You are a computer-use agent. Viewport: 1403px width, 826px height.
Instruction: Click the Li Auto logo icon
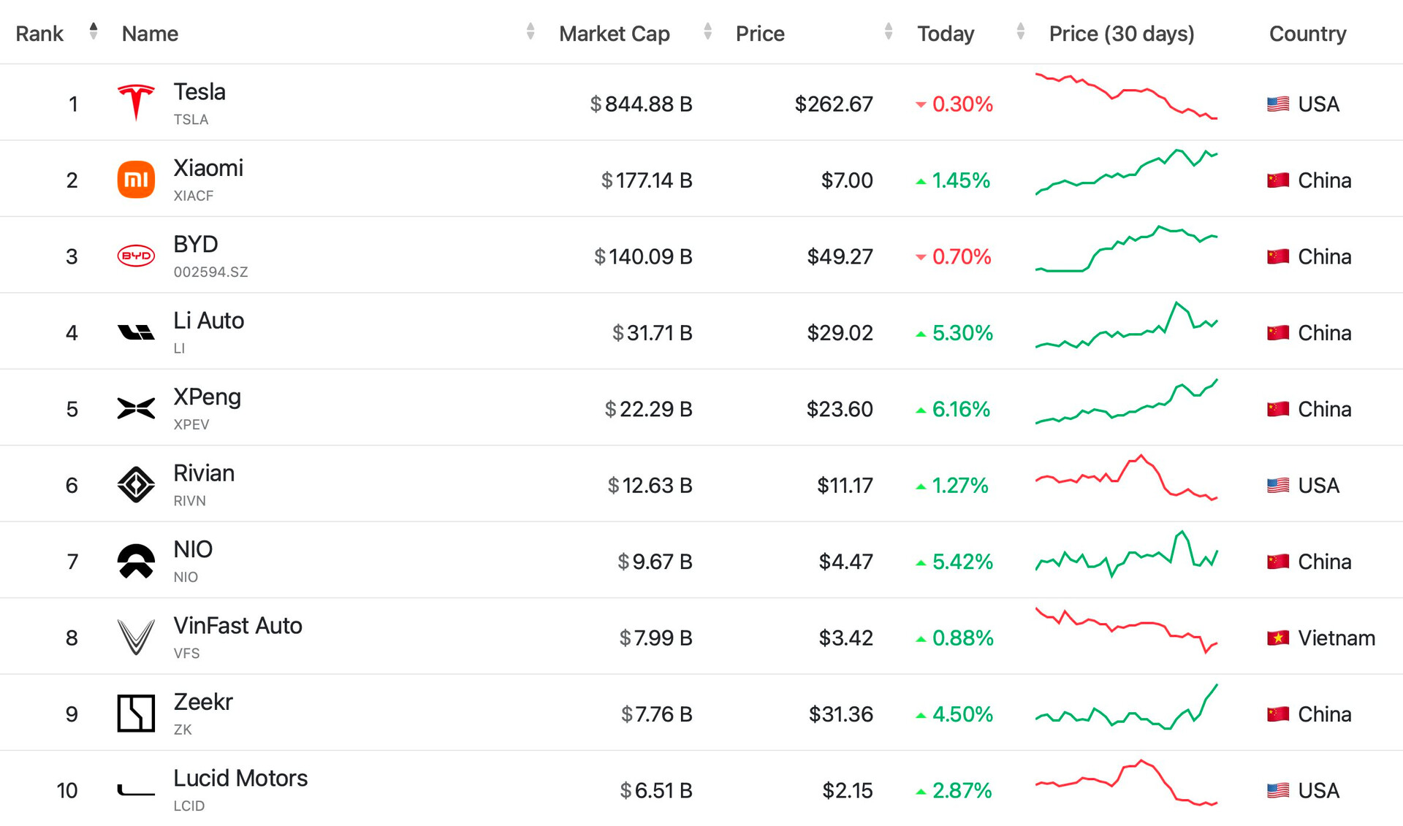tap(136, 332)
